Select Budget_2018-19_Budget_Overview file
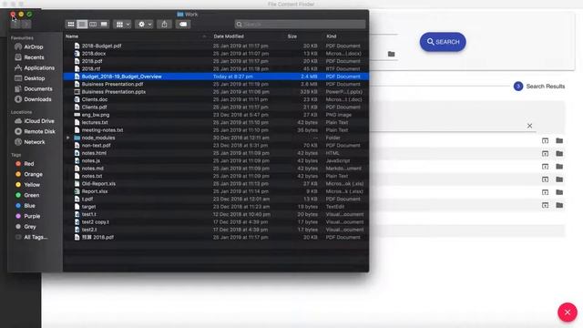Viewport: 583px width, 328px height. pos(216,77)
